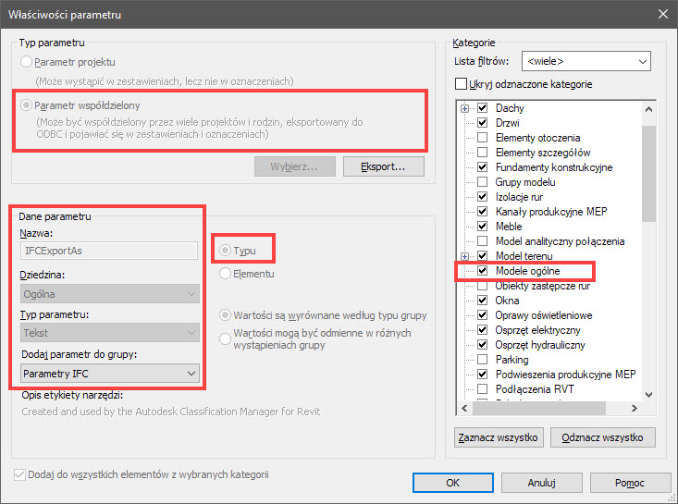678x504 pixels.
Task: Expand the Dachy tree node
Action: point(466,108)
